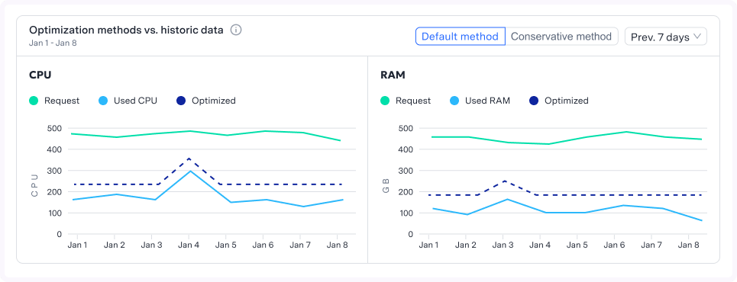Click the Jan 4 label on CPU chart axis
This screenshot has width=737, height=282.
click(189, 245)
